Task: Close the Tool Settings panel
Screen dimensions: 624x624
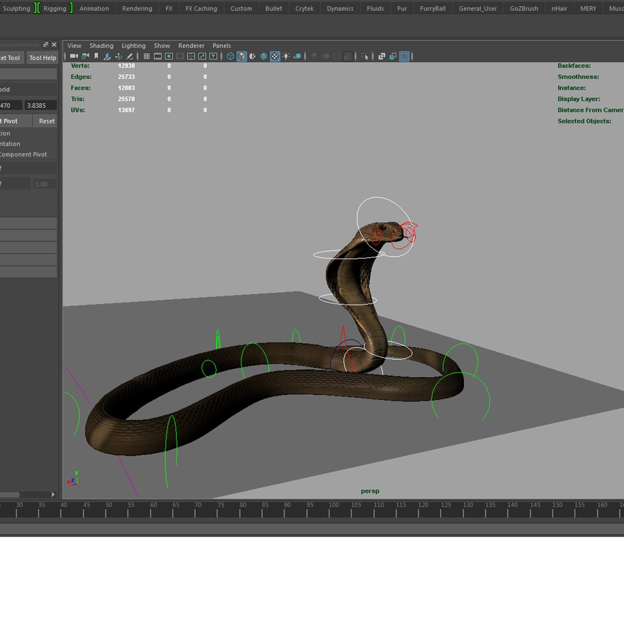Action: pos(54,44)
